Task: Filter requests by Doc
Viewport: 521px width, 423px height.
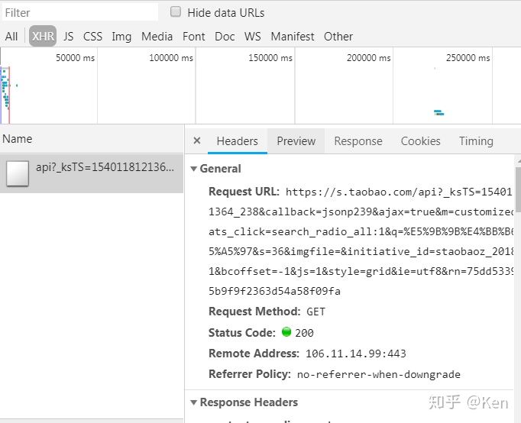Action: coord(225,36)
